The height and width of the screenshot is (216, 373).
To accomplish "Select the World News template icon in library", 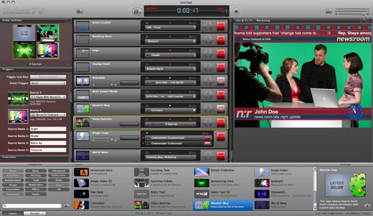I will [262, 205].
